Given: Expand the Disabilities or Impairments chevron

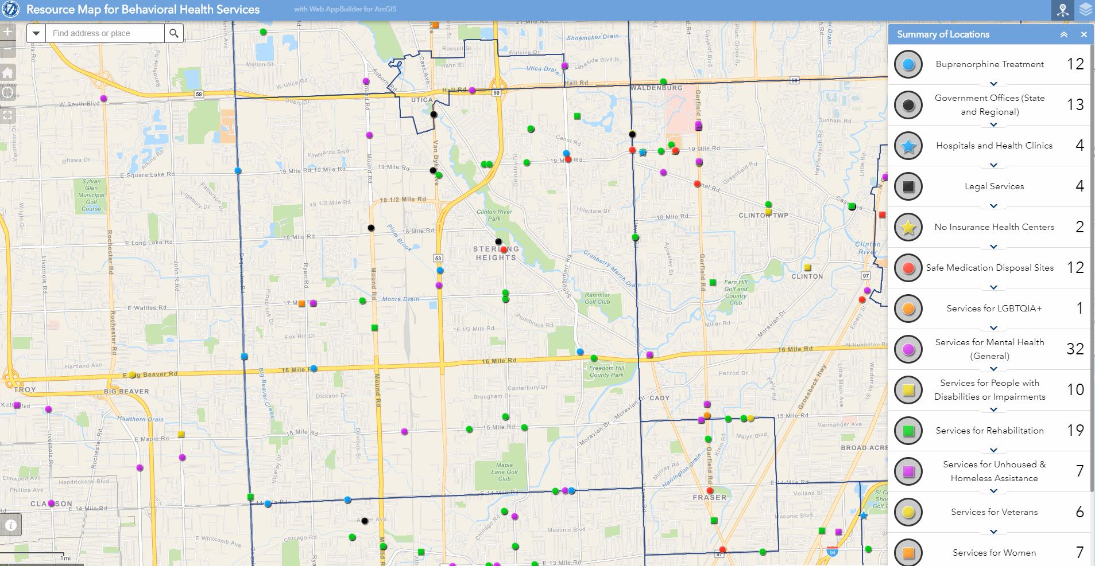Looking at the screenshot, I should tap(994, 409).
